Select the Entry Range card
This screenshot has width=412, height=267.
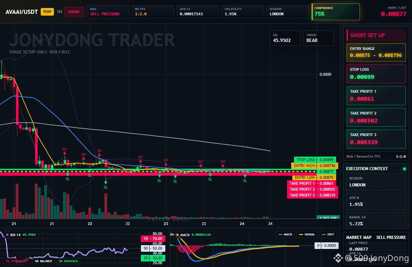376,52
